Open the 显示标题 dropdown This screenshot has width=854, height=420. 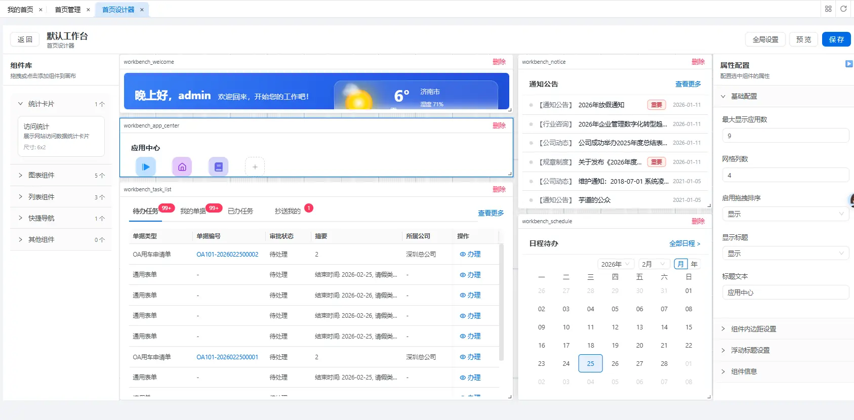tap(785, 254)
